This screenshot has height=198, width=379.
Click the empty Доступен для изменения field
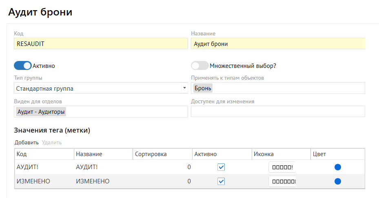(x=278, y=111)
